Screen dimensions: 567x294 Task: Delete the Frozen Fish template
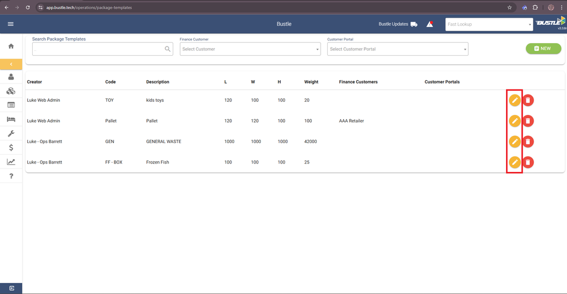528,162
